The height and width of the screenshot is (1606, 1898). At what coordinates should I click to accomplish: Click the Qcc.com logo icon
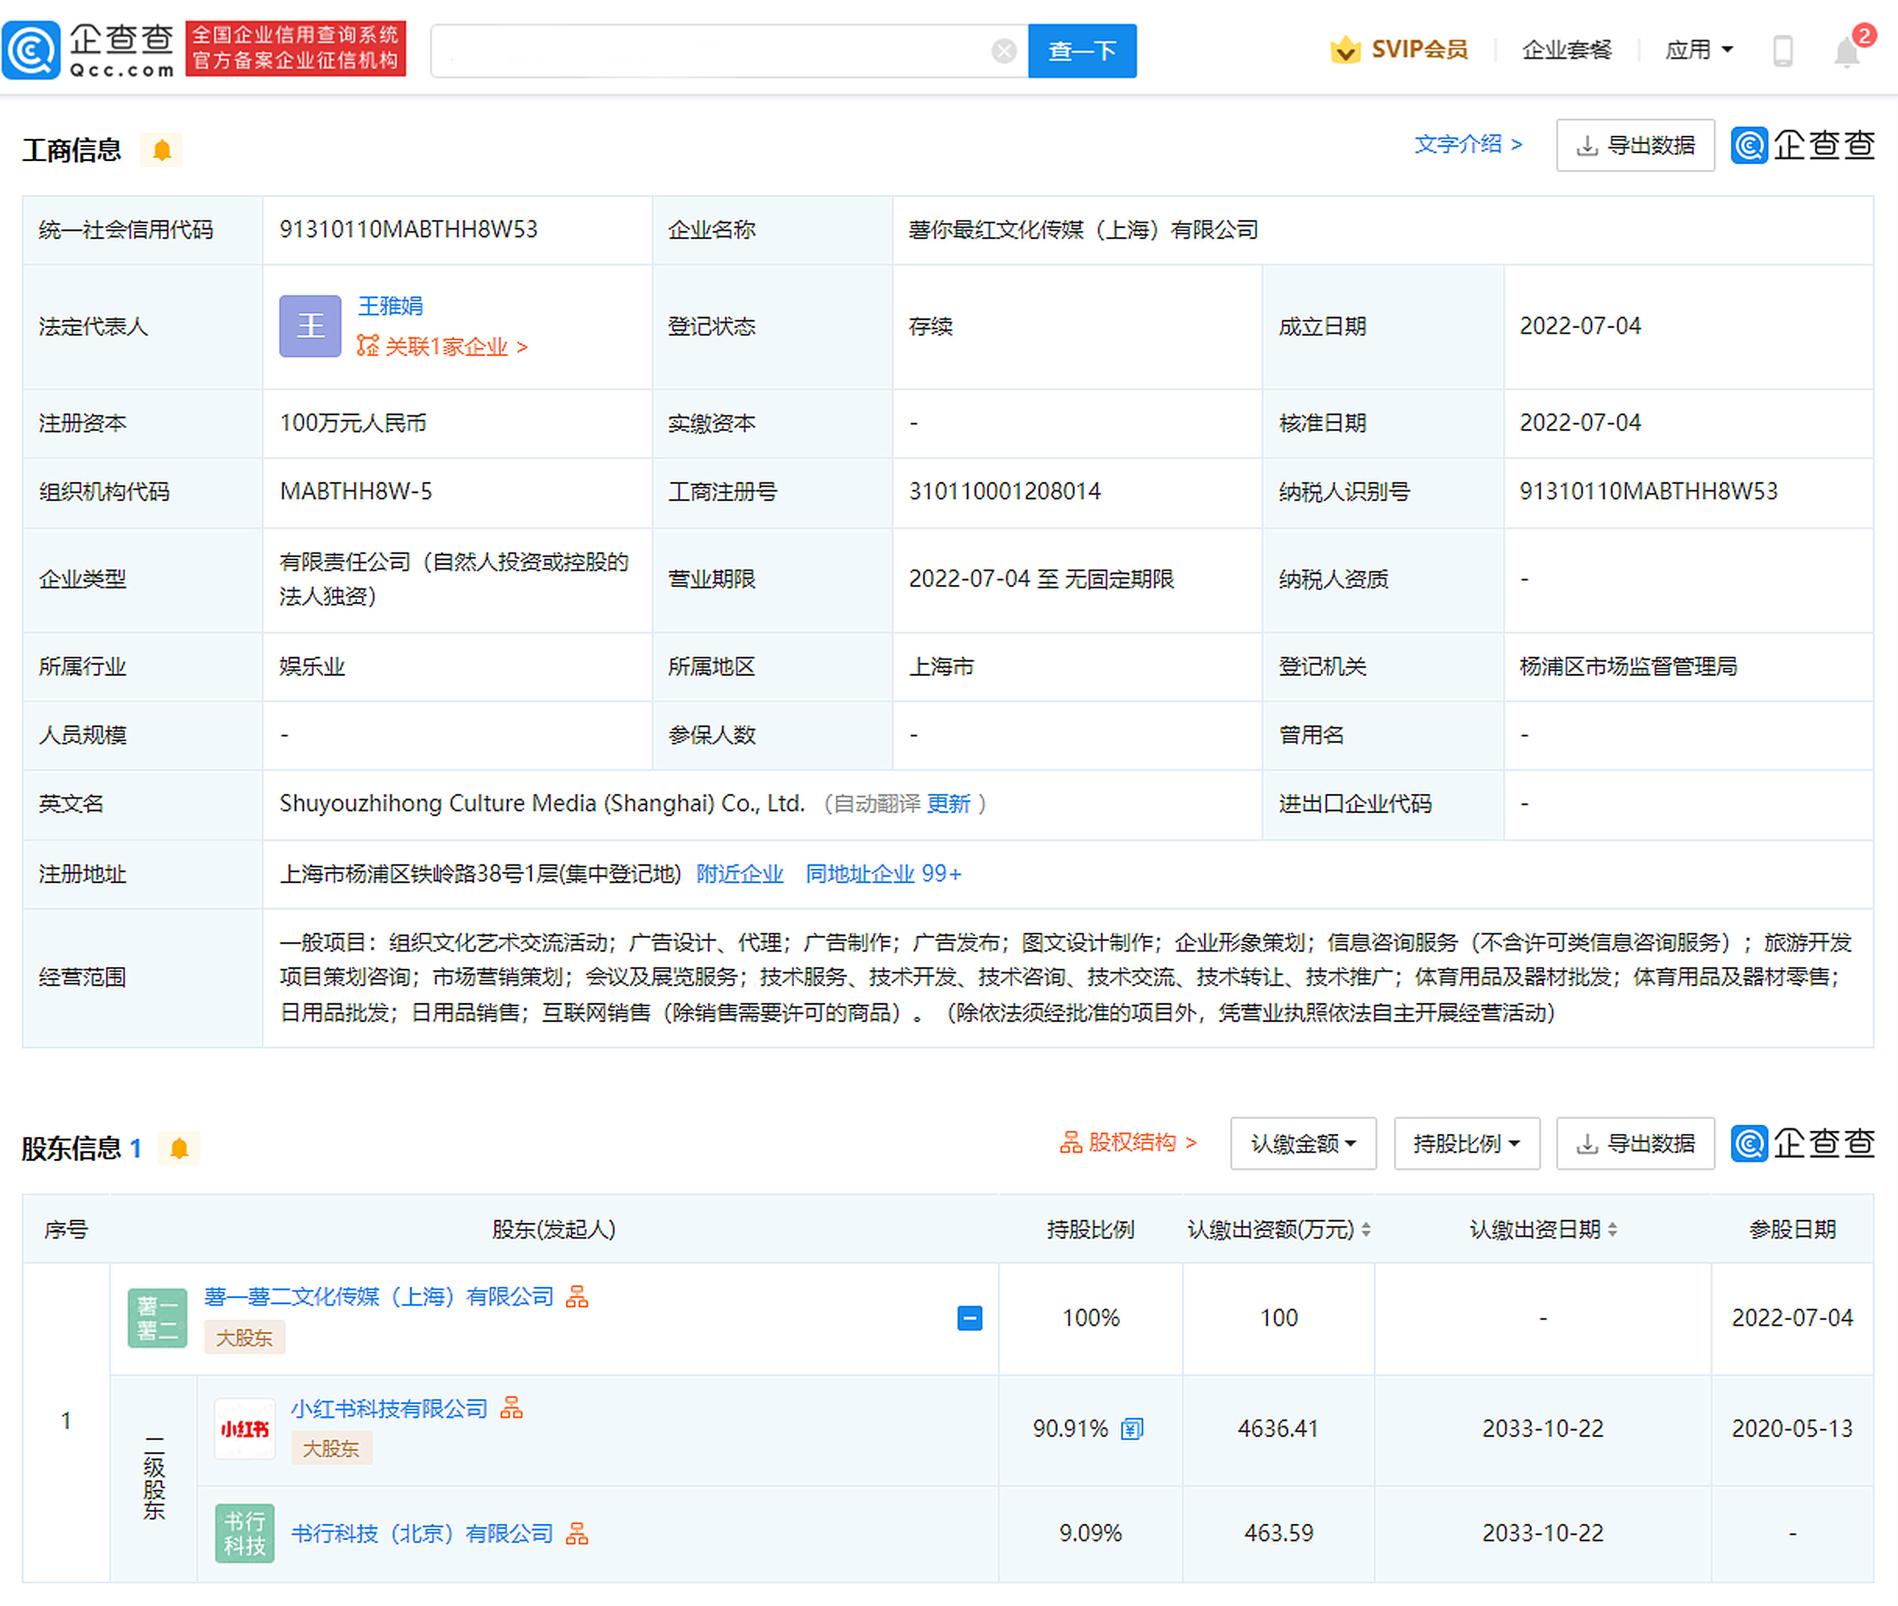pyautogui.click(x=31, y=50)
